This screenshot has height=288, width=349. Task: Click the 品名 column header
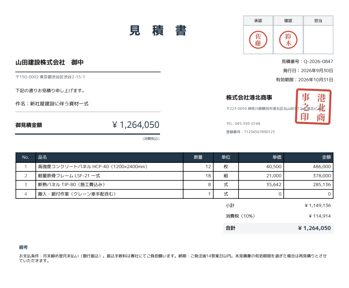109,157
